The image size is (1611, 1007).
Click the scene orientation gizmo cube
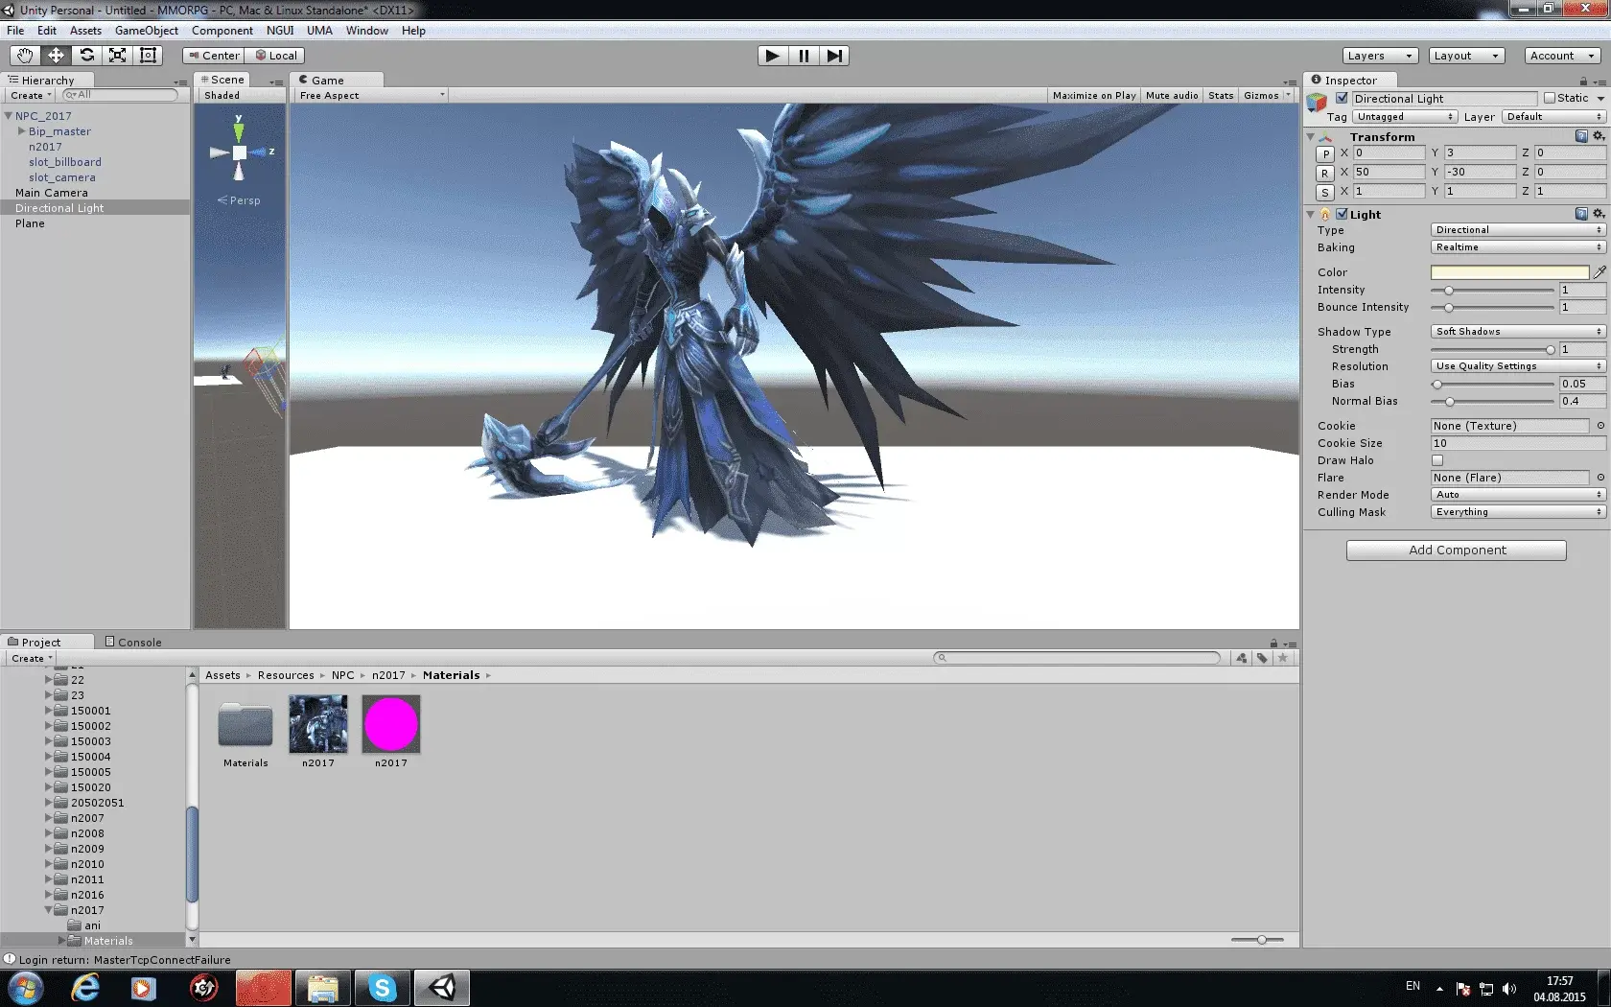pos(239,152)
